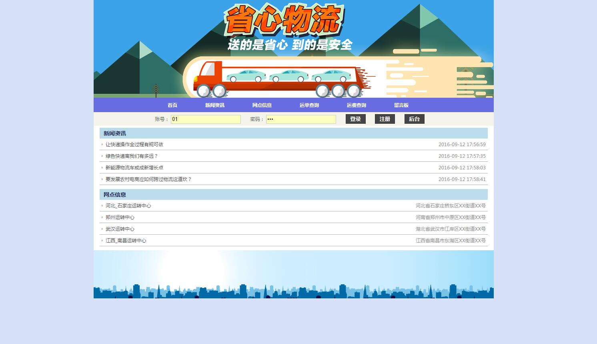This screenshot has height=344, width=597.
Task: Open the 后台 admin button
Action: 414,119
